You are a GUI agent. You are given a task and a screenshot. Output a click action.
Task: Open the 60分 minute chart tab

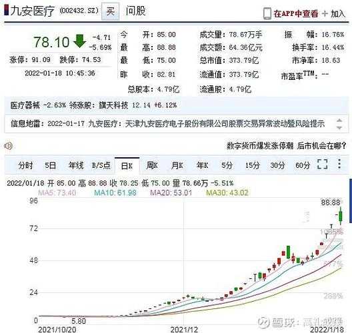303,165
